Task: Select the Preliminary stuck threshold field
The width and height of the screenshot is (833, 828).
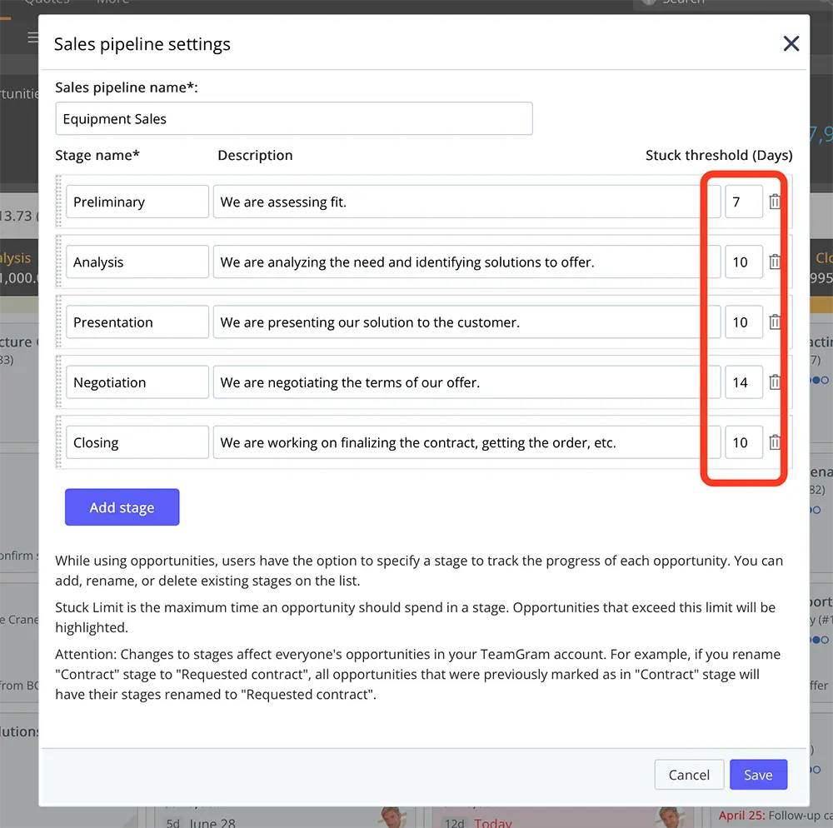Action: [743, 202]
